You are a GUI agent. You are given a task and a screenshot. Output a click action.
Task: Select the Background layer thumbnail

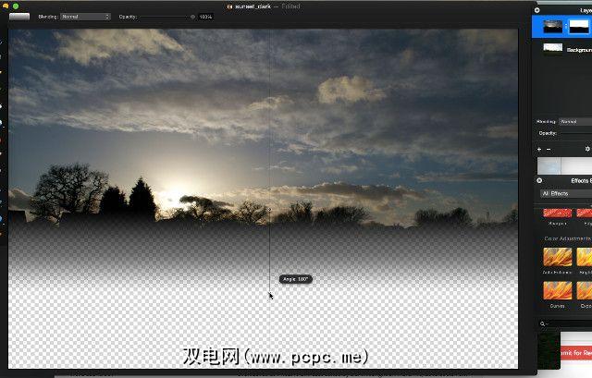(x=553, y=49)
